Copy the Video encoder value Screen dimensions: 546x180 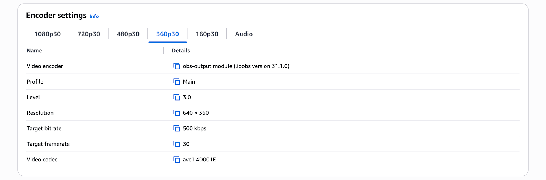pos(177,66)
